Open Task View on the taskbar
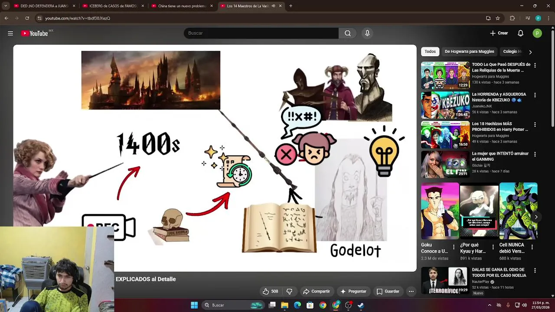555x312 pixels. tap(272, 305)
